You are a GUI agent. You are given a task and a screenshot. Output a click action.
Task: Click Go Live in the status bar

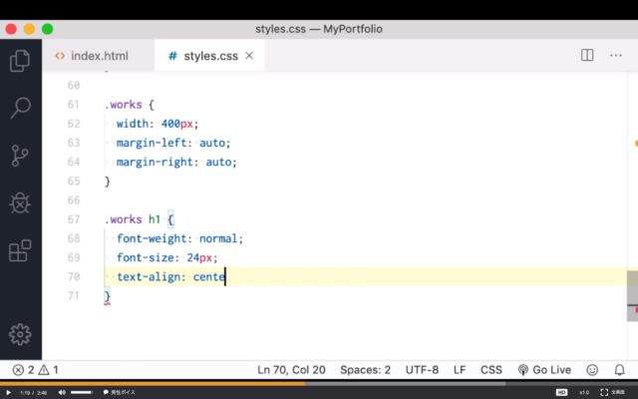pyautogui.click(x=544, y=369)
